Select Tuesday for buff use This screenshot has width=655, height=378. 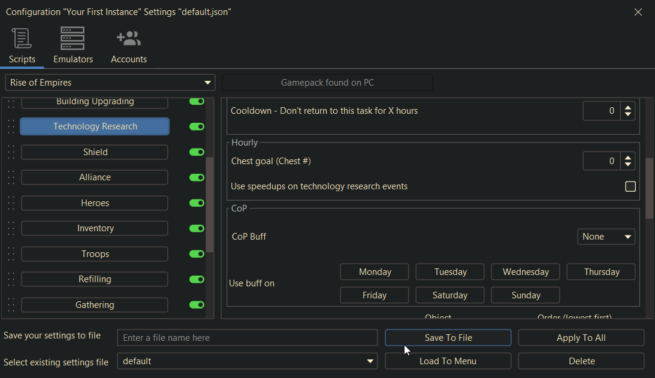pyautogui.click(x=450, y=272)
